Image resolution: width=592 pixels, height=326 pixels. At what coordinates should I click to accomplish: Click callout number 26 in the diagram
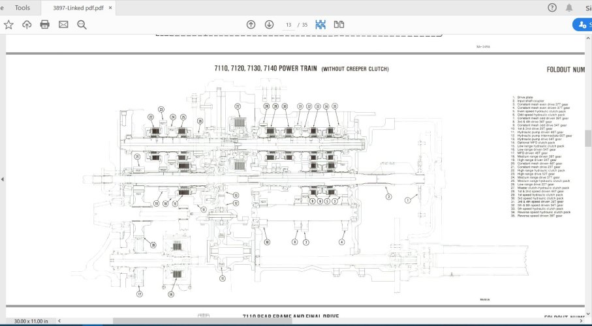click(x=200, y=121)
